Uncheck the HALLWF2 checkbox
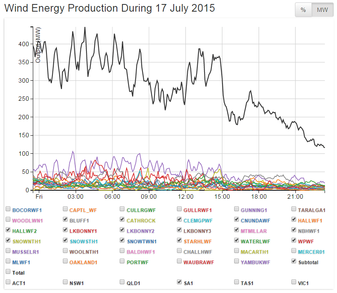337x293 pixels. click(x=8, y=230)
